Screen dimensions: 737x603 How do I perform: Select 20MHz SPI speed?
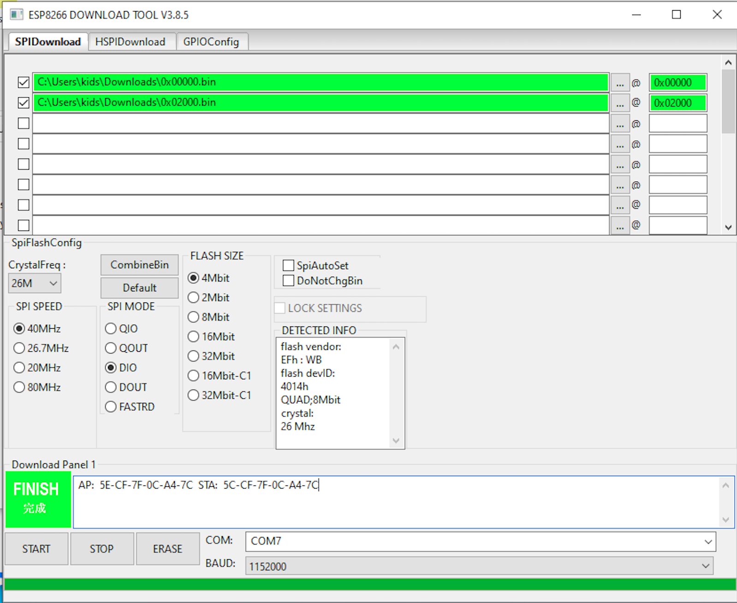pyautogui.click(x=38, y=368)
